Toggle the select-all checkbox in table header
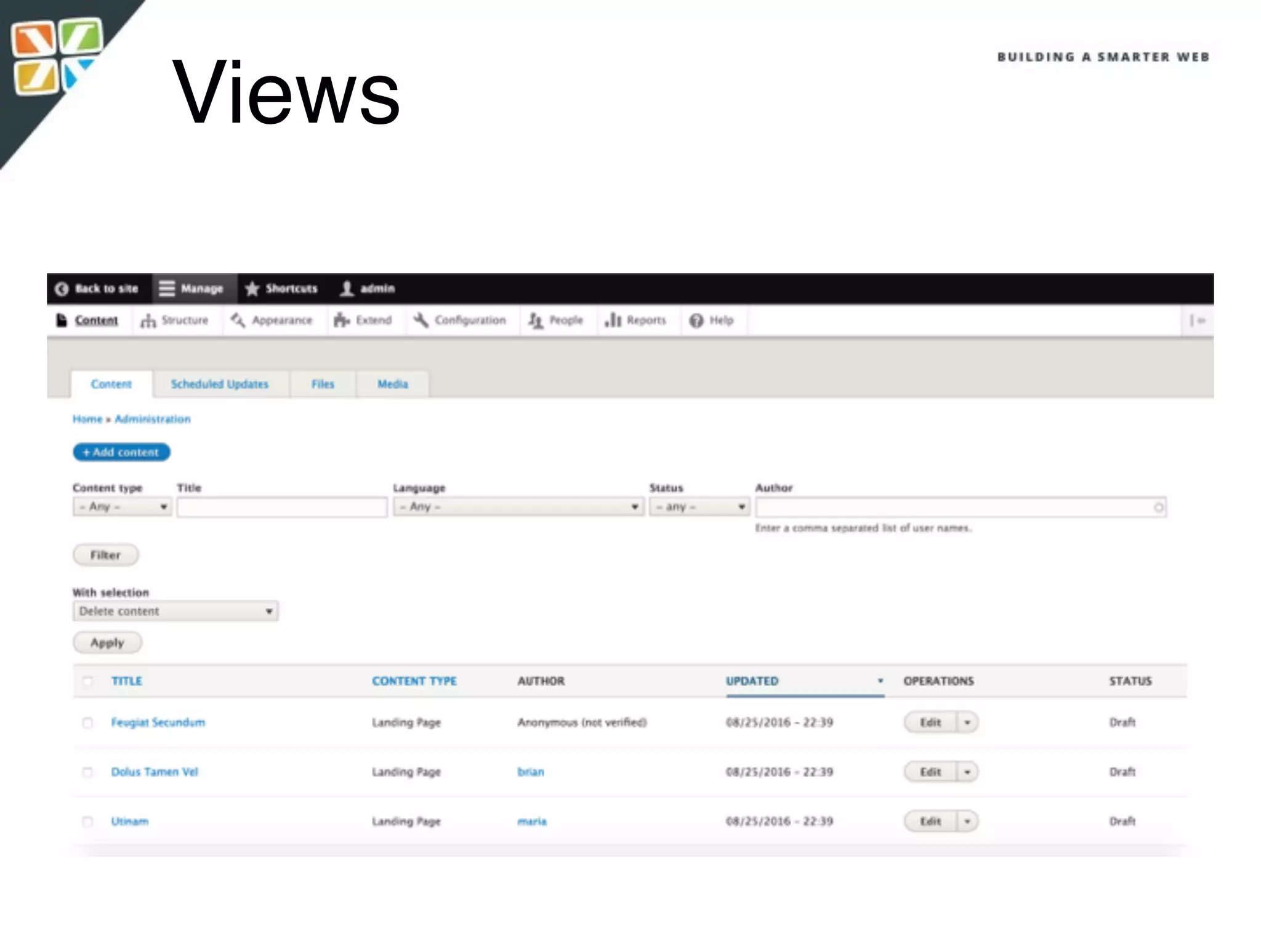 pos(87,681)
